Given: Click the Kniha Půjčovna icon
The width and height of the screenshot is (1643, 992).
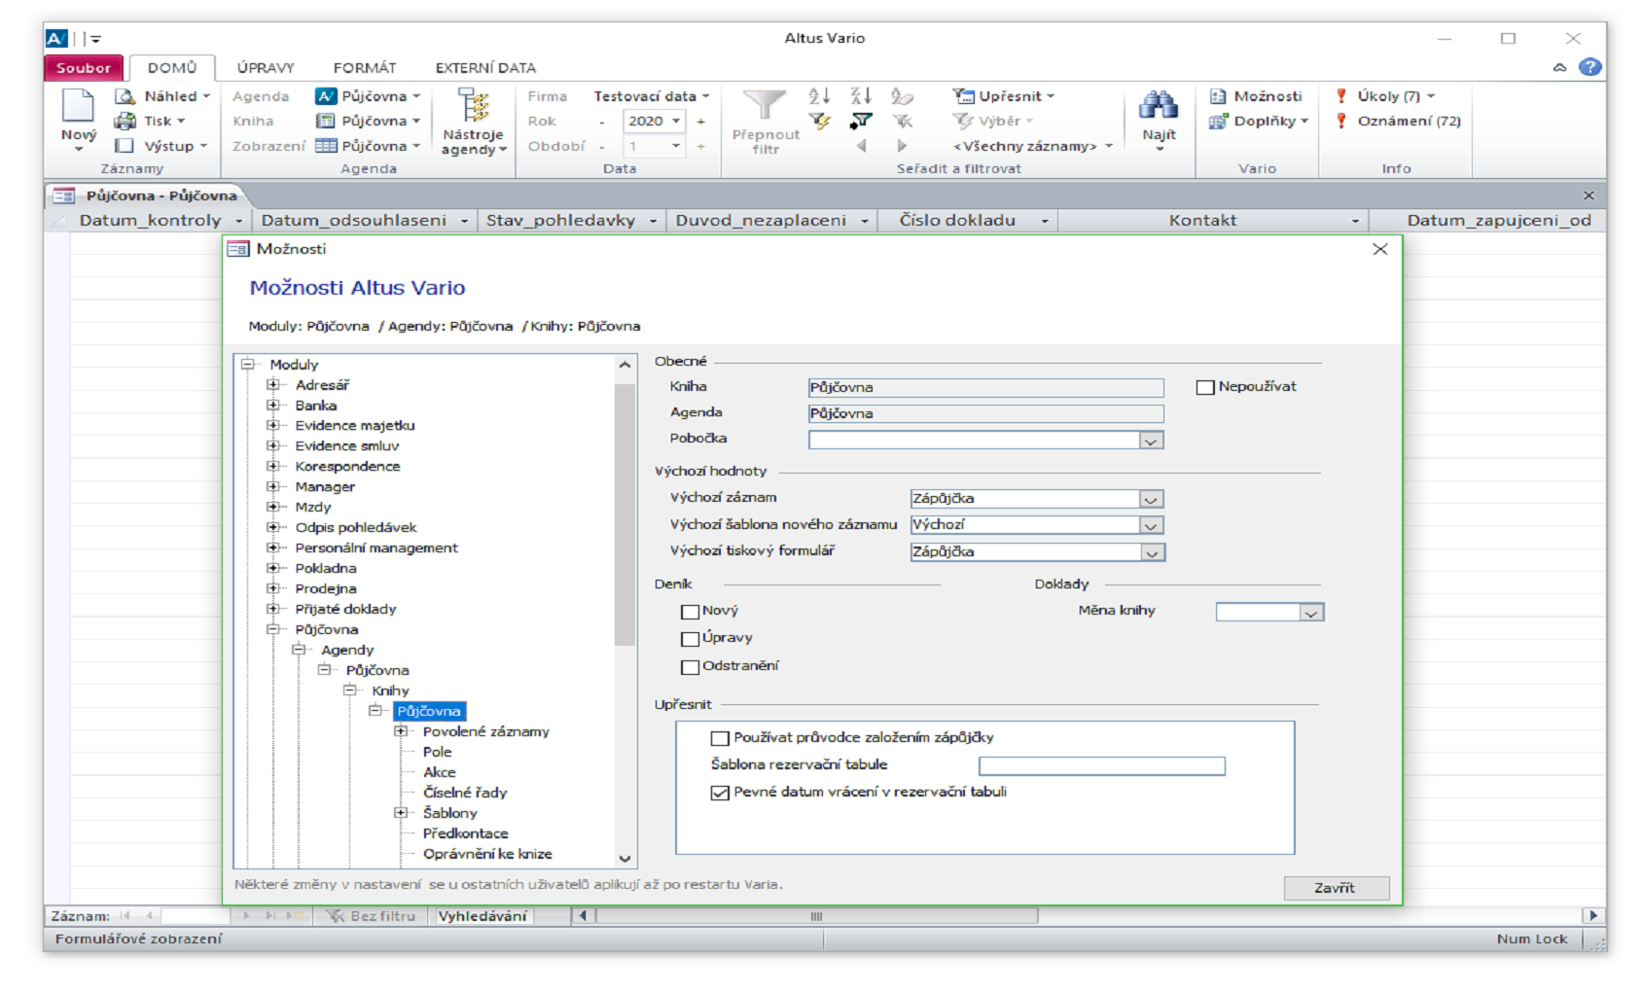Looking at the screenshot, I should point(326,121).
